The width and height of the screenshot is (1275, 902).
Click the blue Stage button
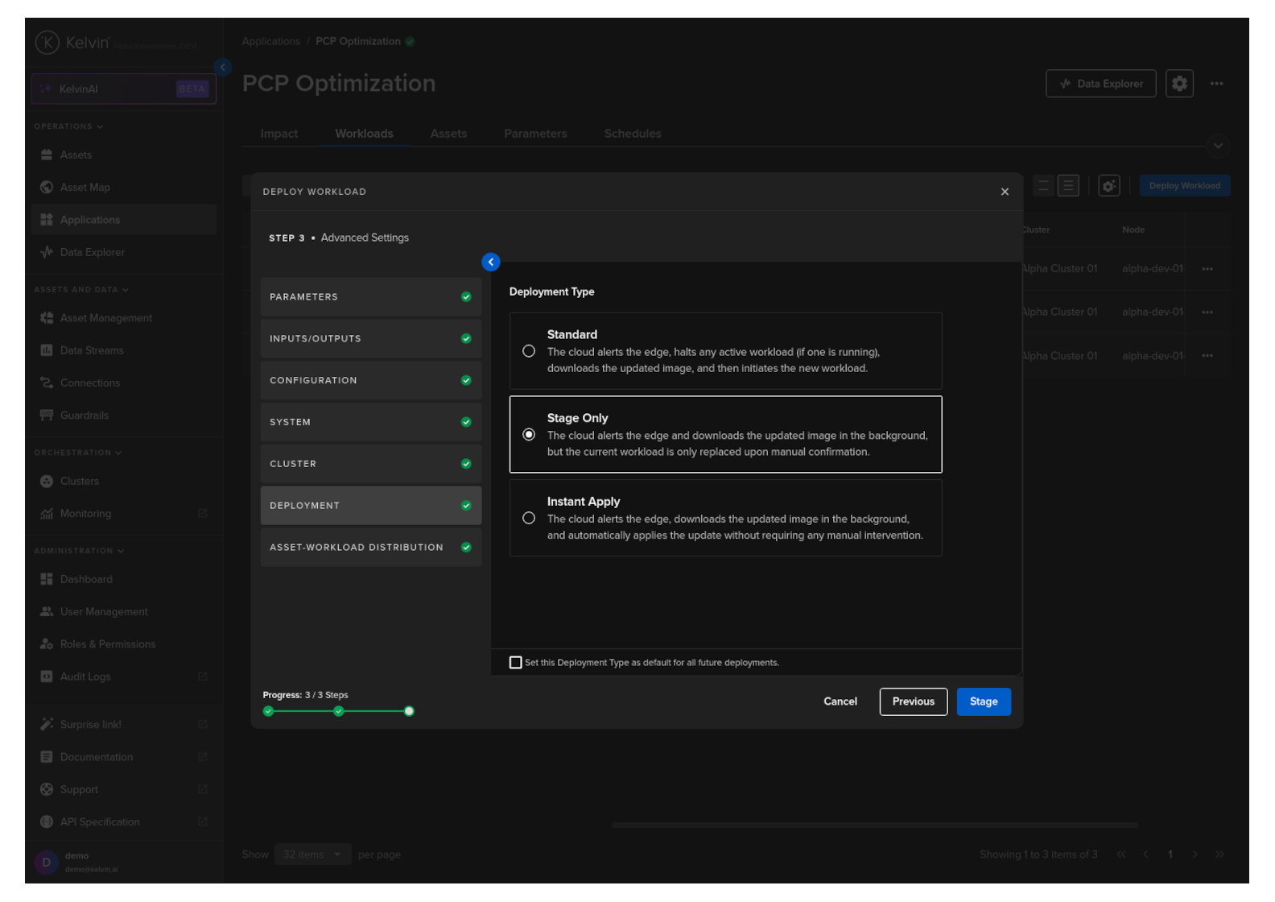983,701
